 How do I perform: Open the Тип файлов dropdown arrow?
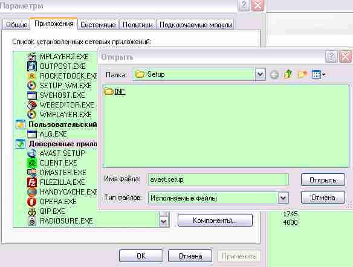coord(283,198)
